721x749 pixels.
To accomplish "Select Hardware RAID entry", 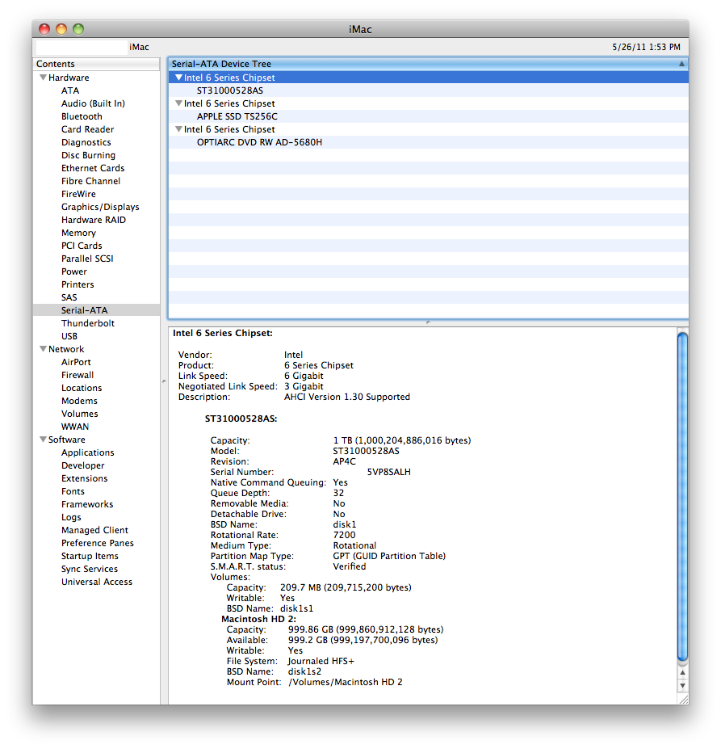I will coord(94,219).
